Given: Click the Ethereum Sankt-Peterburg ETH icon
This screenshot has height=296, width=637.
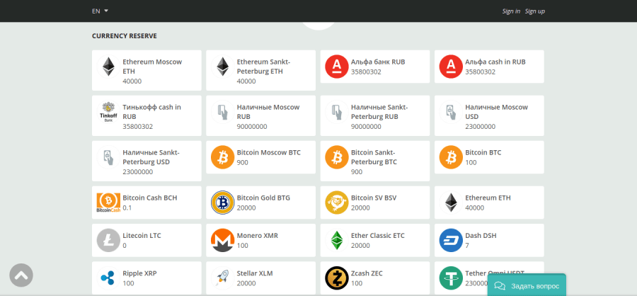Looking at the screenshot, I should point(223,67).
